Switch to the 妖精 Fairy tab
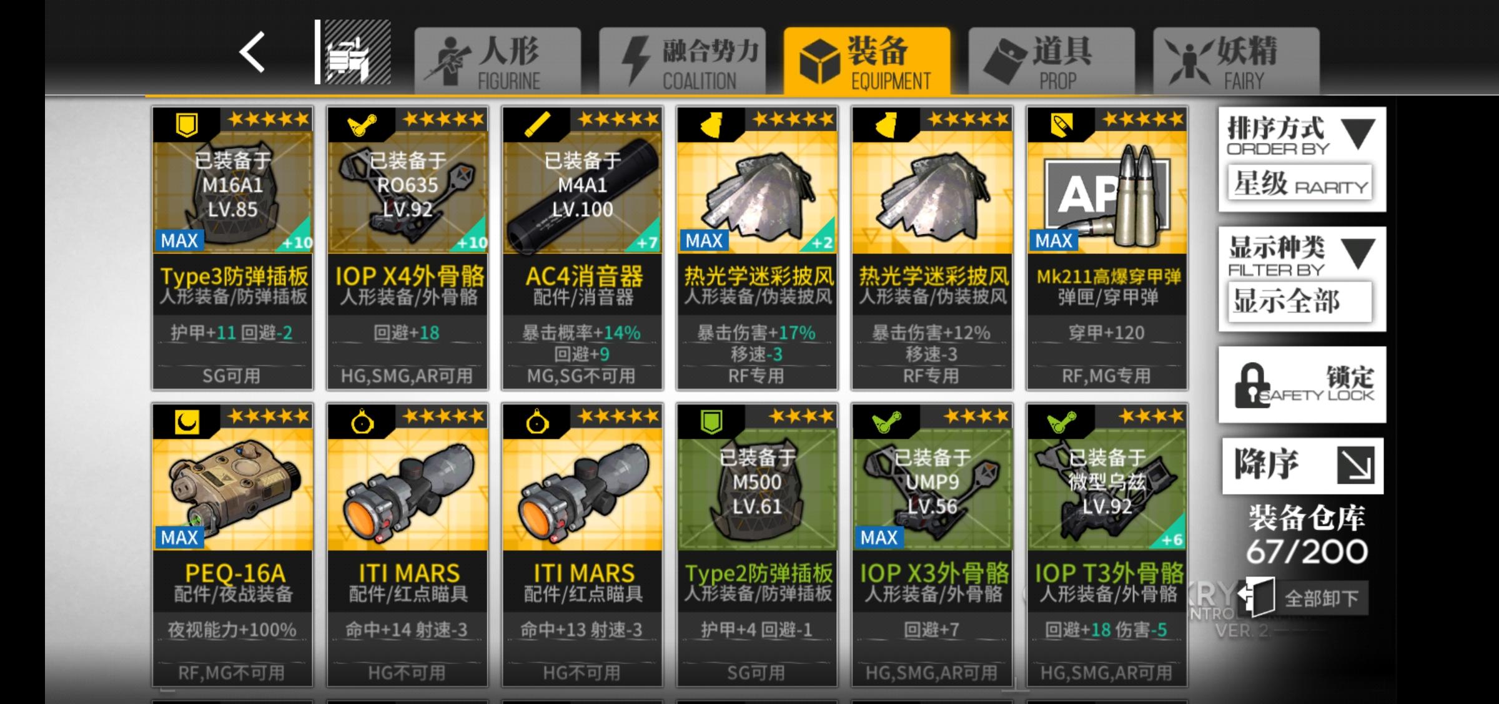Viewport: 1499px width, 704px height. point(1236,61)
